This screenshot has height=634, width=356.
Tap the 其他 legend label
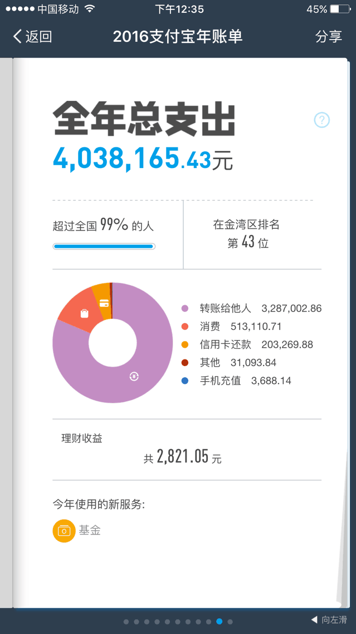pyautogui.click(x=210, y=363)
